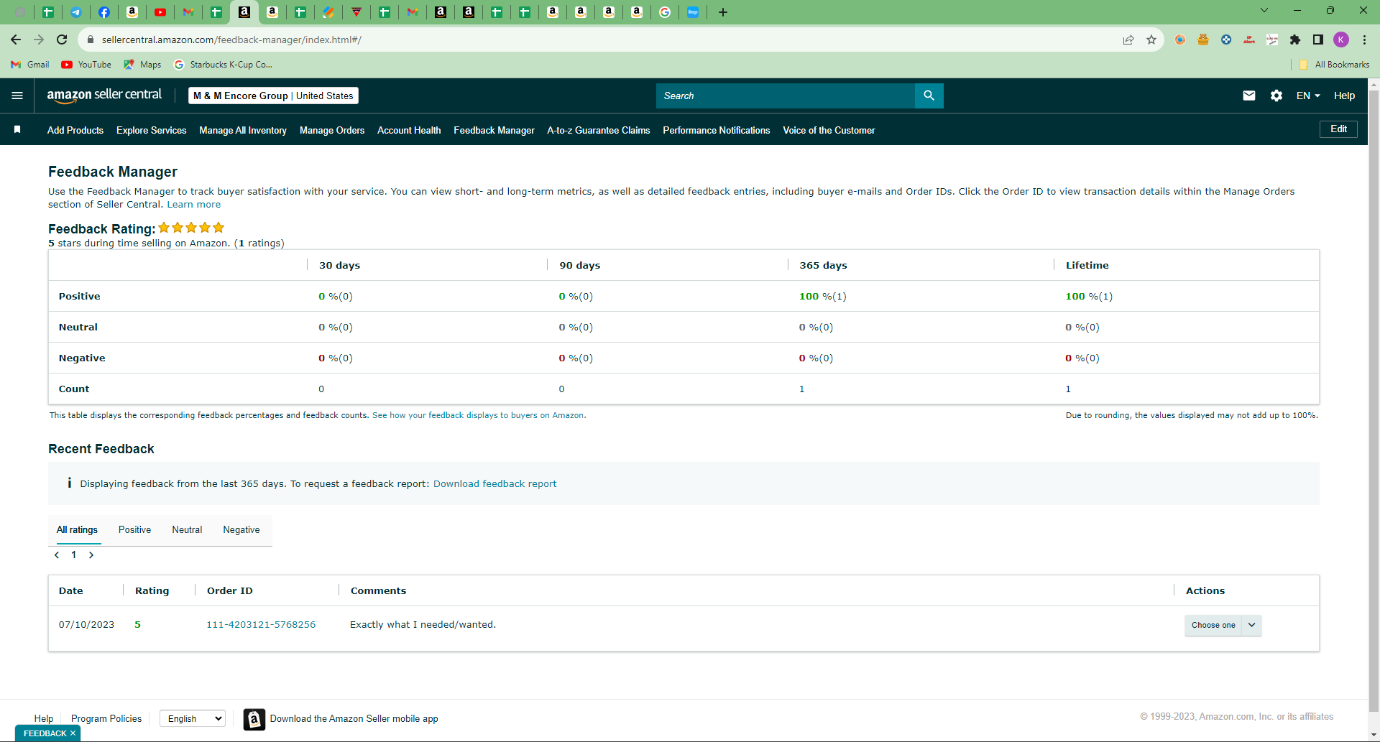Click the Edit button on navigation bar

tap(1338, 129)
